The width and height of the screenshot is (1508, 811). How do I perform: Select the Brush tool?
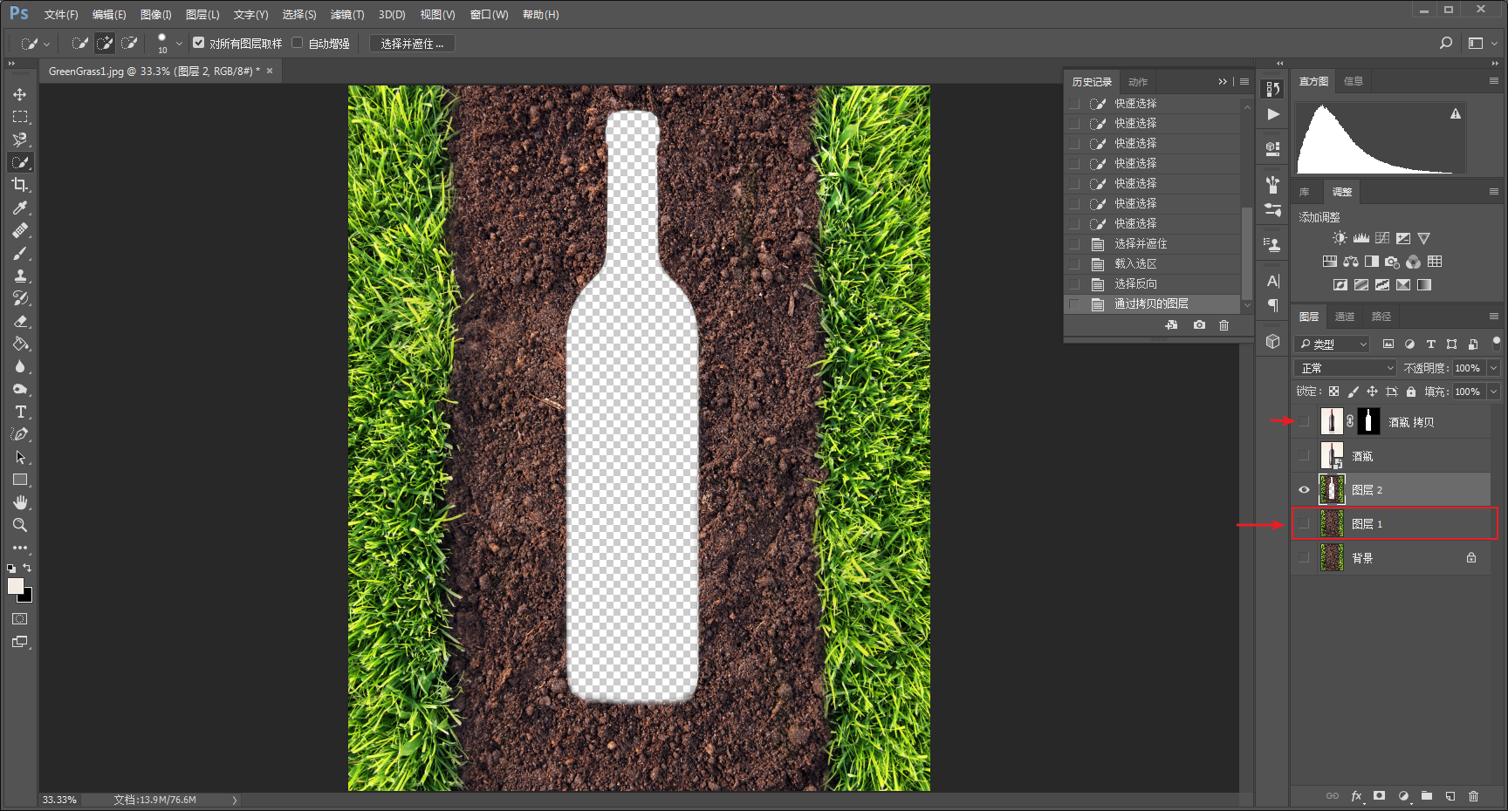click(20, 253)
